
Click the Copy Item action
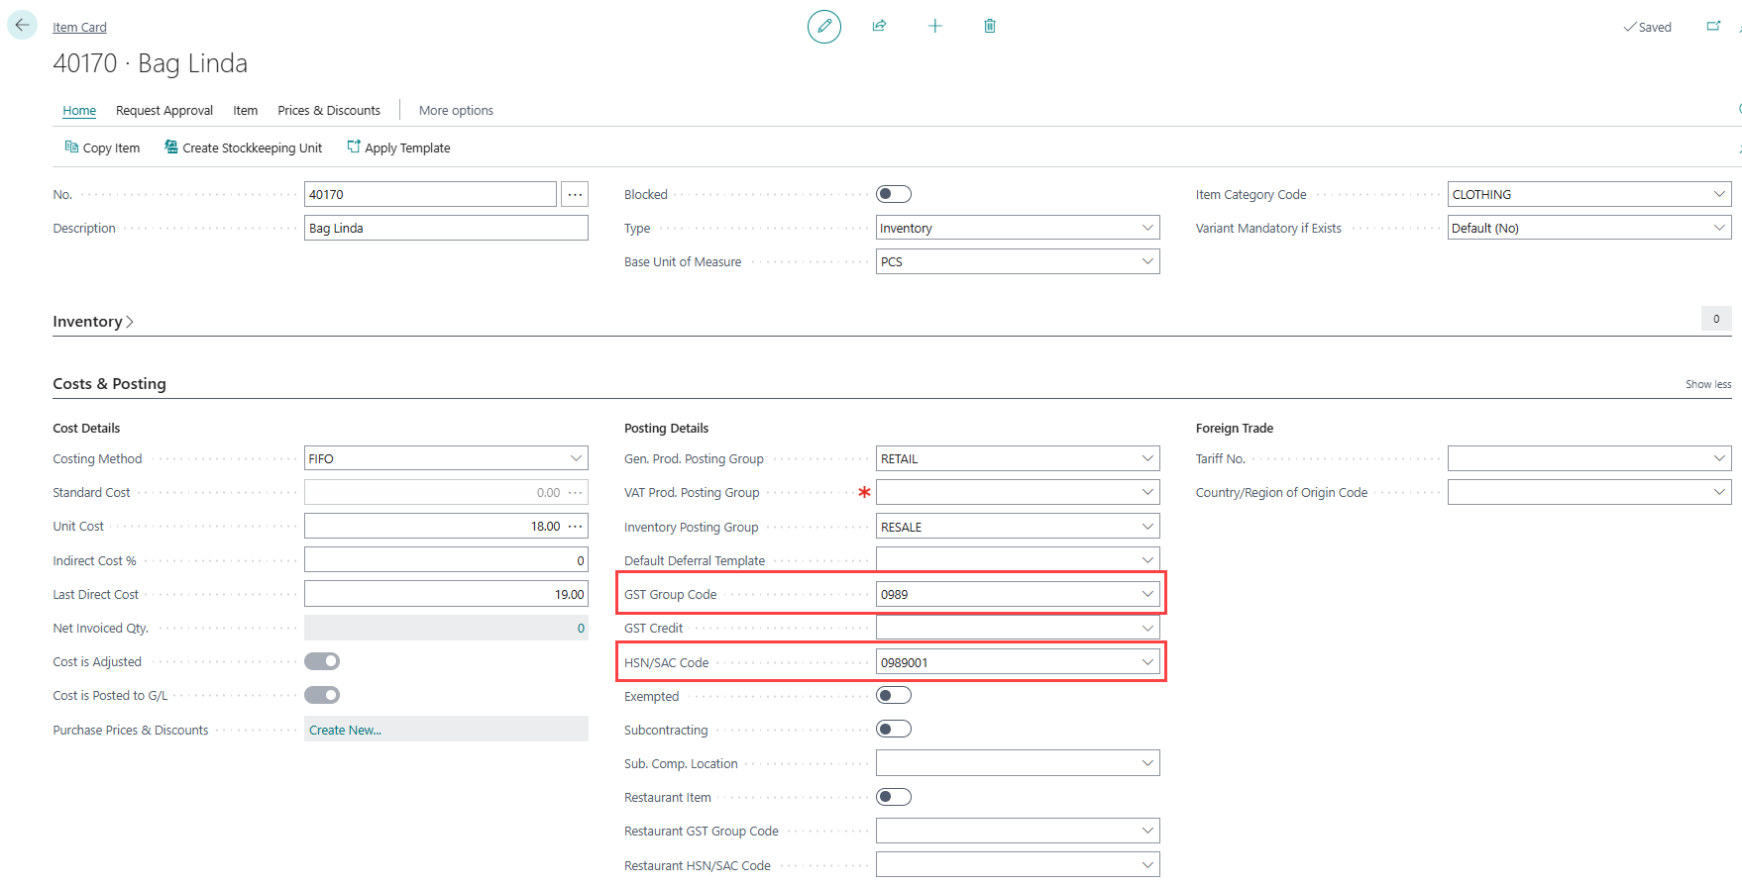pyautogui.click(x=102, y=147)
